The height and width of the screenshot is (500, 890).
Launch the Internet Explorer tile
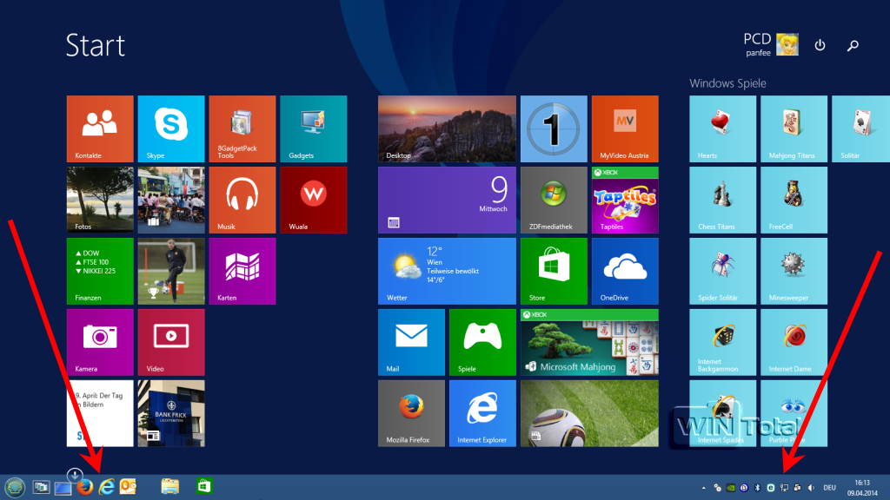[x=482, y=413]
